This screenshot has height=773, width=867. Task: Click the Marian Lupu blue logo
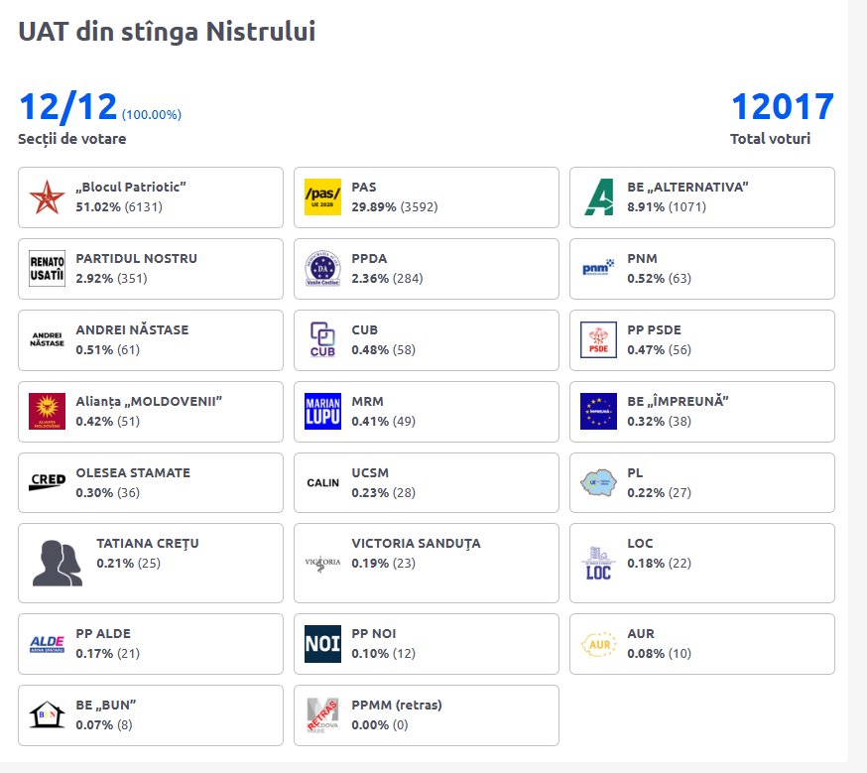pos(322,412)
